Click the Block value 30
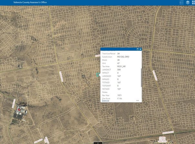The image size is (195, 144). pyautogui.click(x=118, y=60)
